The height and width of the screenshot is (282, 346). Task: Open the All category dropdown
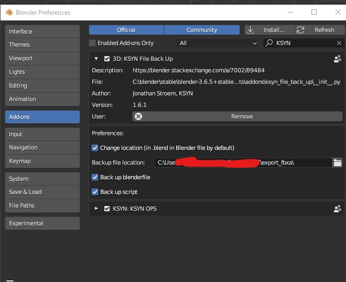coord(217,43)
